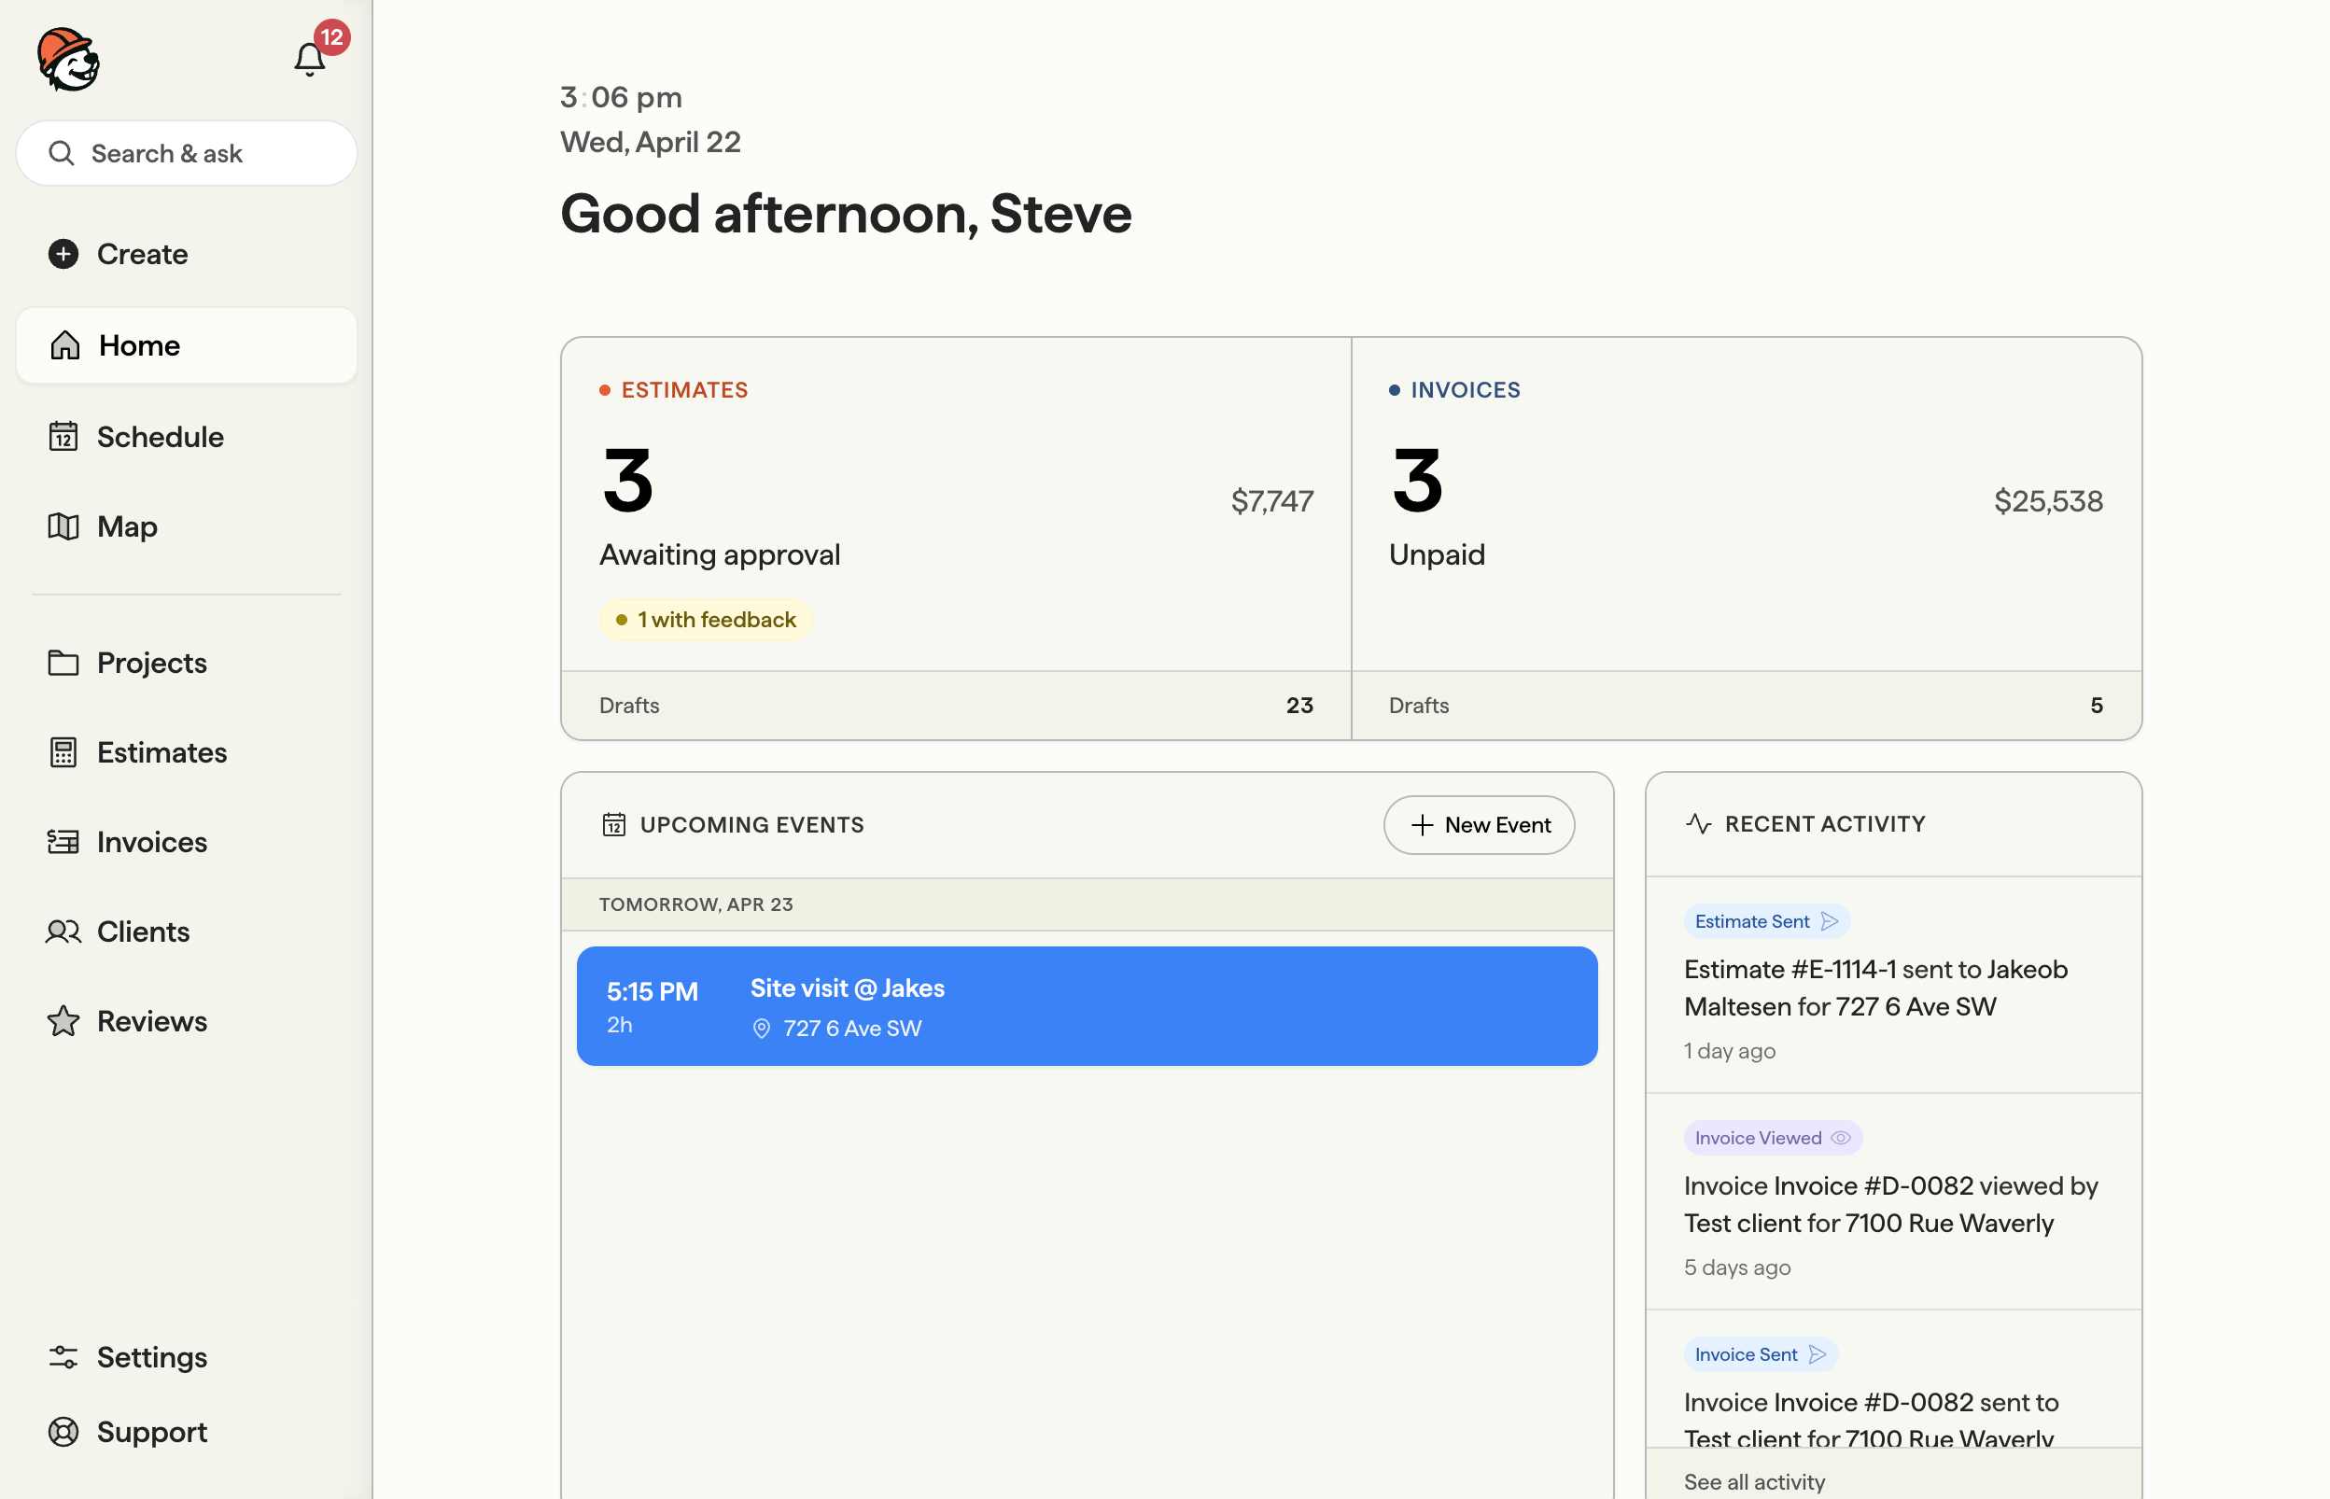
Task: Click the Search & ask field
Action: pos(186,154)
